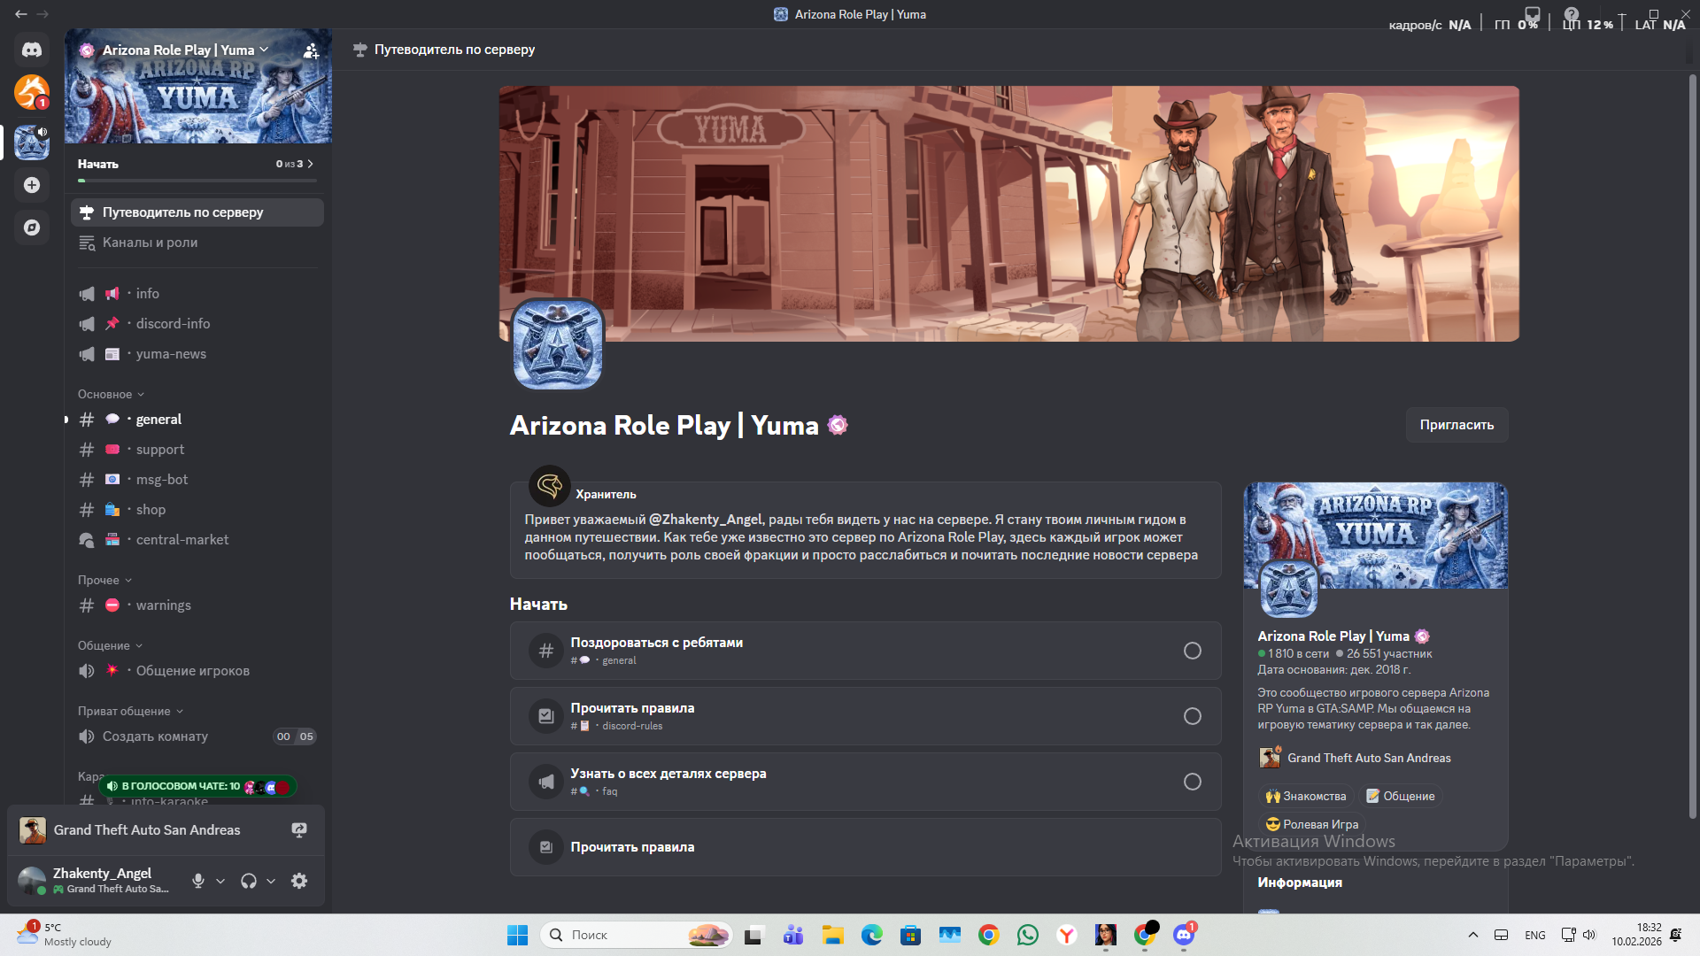The width and height of the screenshot is (1700, 956).
Task: Collapse the Приват общение category
Action: 130,711
